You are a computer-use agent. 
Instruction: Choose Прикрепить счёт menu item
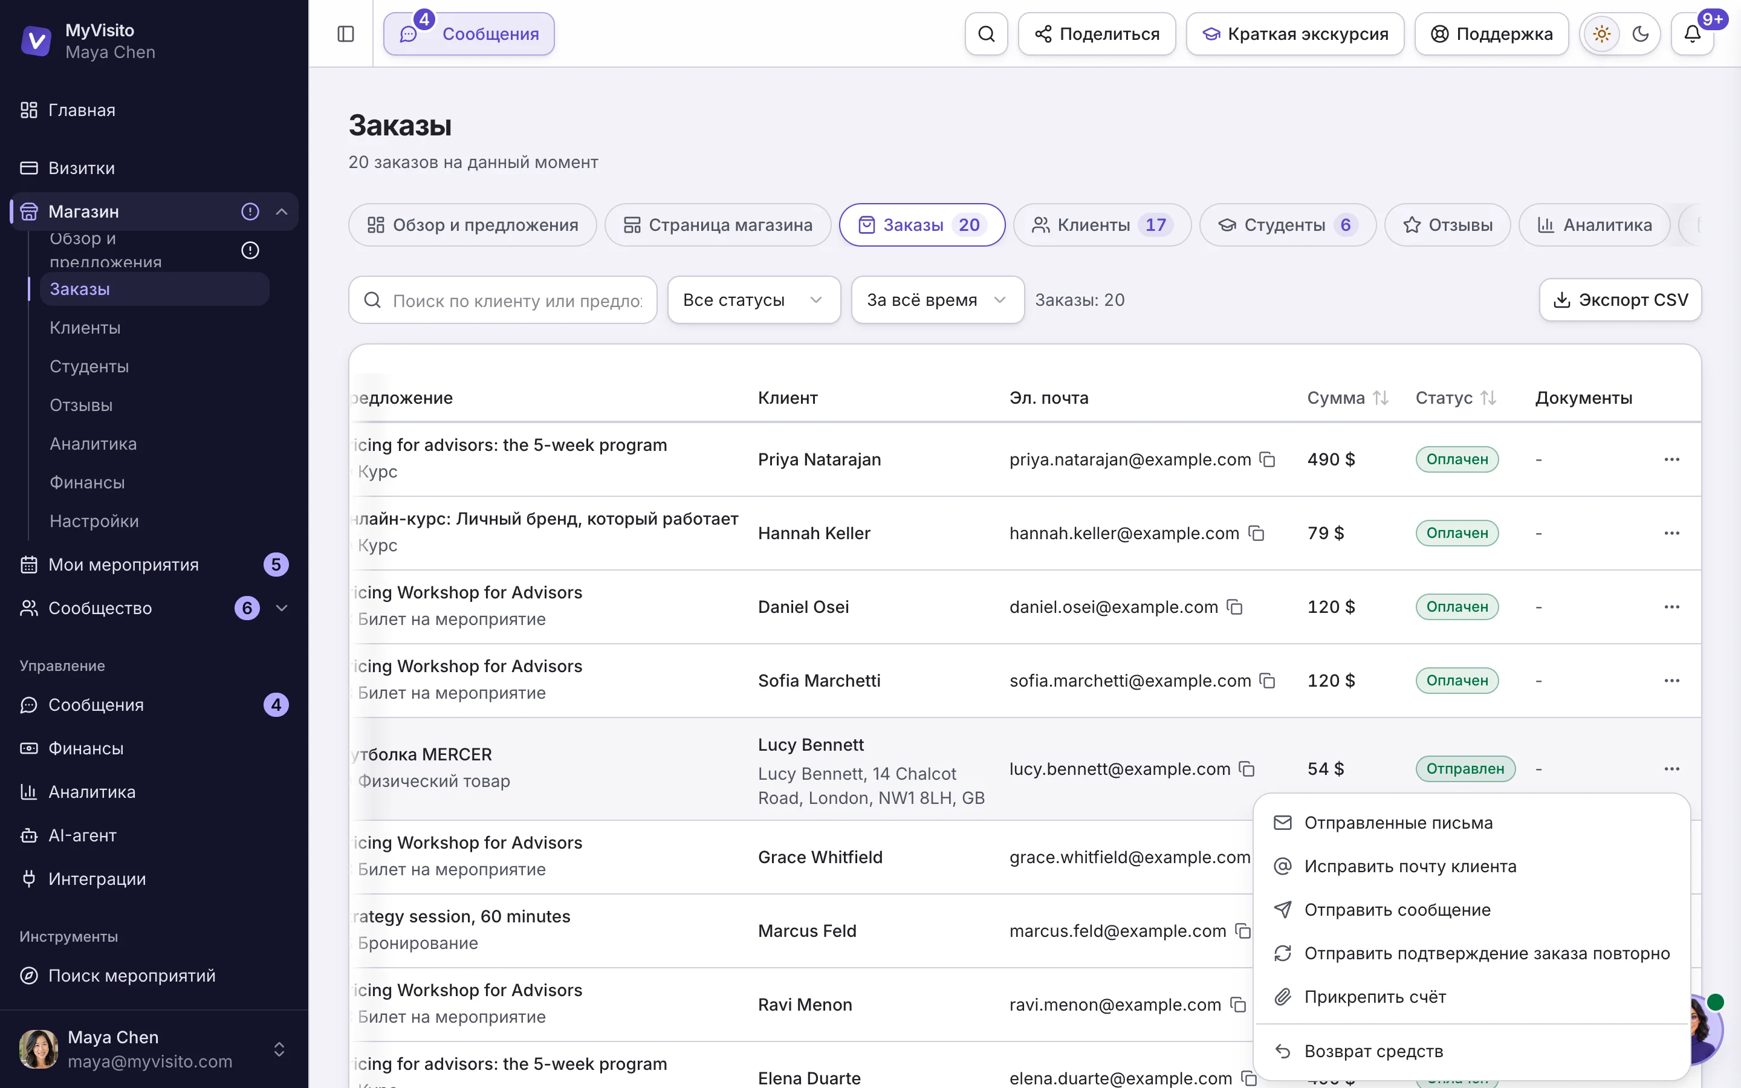click(1471, 997)
